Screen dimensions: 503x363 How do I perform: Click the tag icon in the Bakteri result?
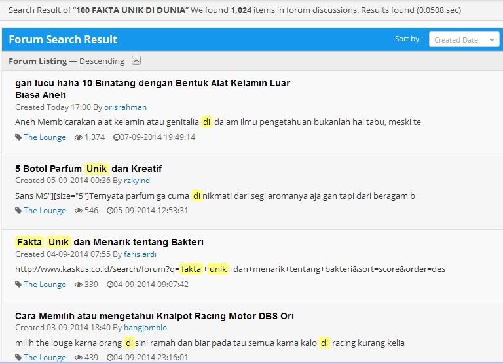pos(18,285)
